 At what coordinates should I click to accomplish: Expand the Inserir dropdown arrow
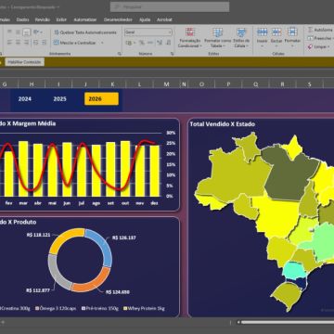click(262, 46)
